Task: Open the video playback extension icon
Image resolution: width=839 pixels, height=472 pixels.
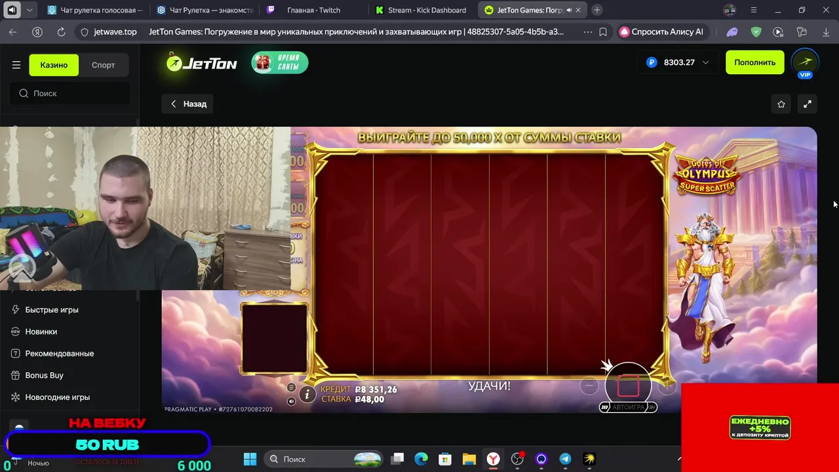Action: coord(778,31)
